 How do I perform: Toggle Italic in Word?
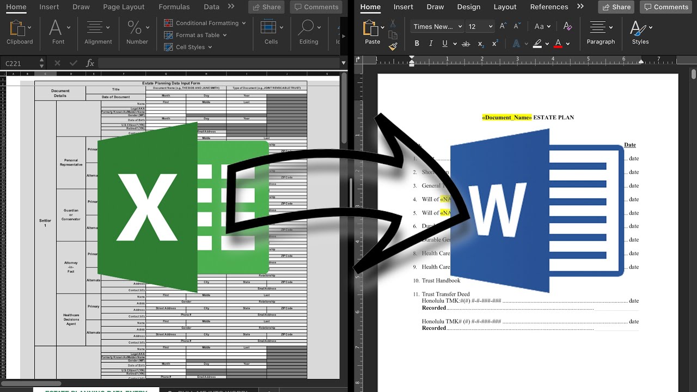431,44
